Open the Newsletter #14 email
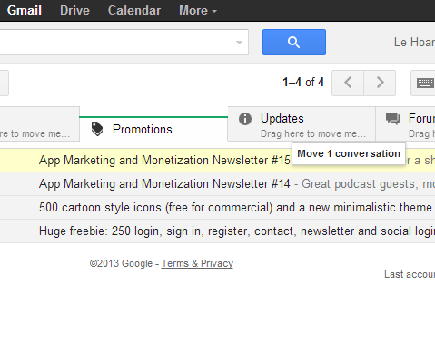 coord(217,183)
